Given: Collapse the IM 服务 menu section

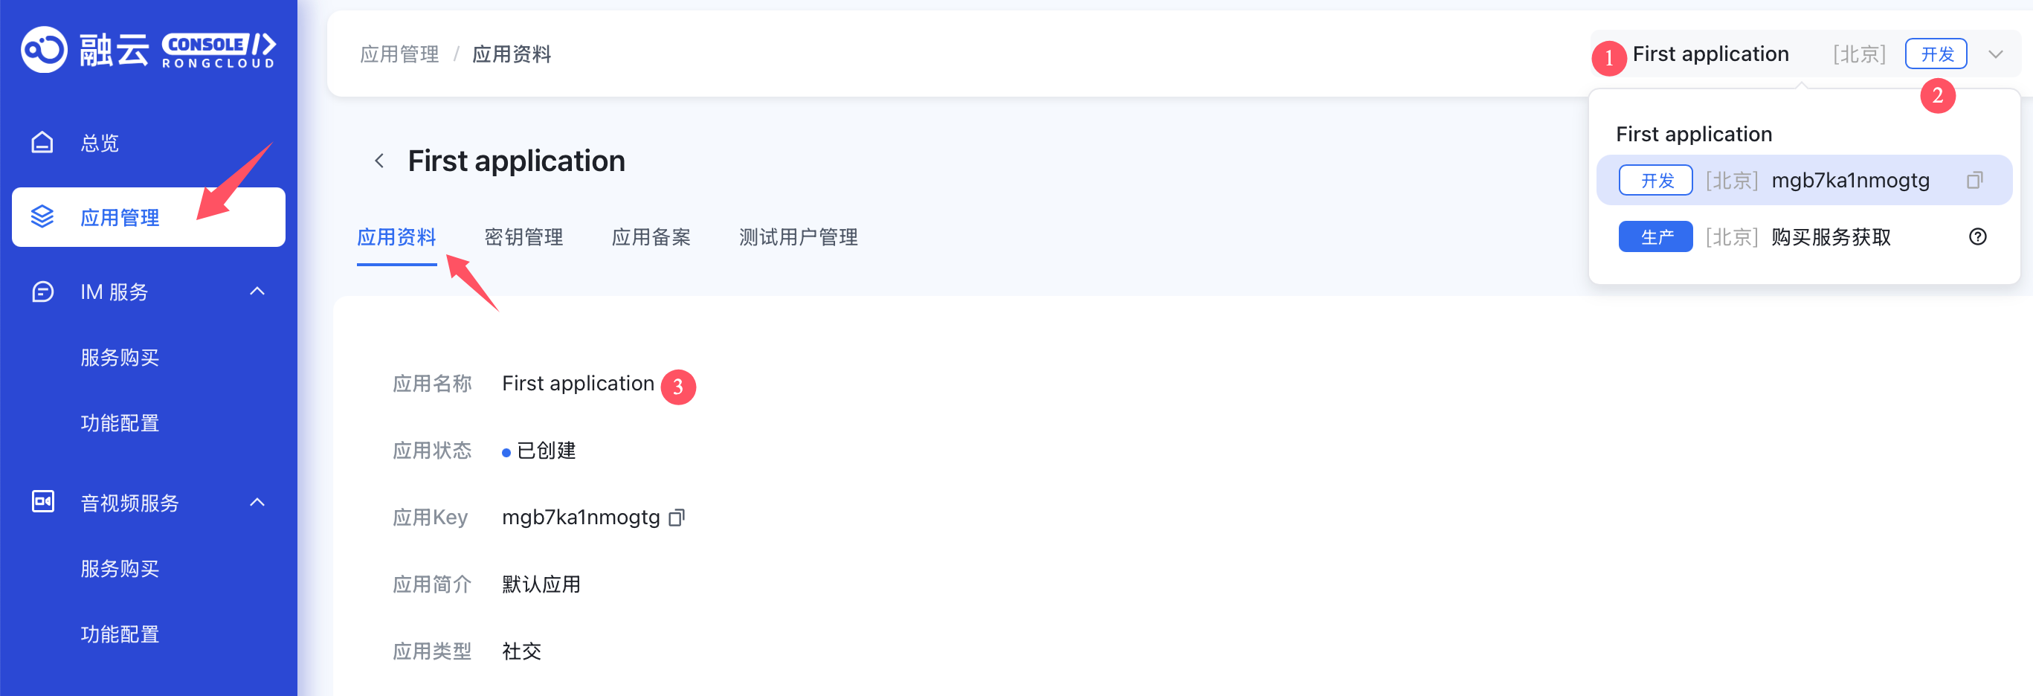Looking at the screenshot, I should pos(257,291).
